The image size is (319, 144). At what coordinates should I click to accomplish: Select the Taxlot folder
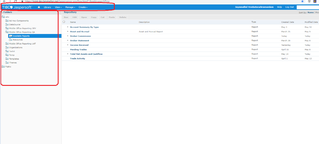click(12, 51)
